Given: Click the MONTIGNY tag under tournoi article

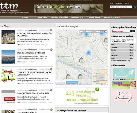Looking at the screenshot, I should click(x=41, y=84).
